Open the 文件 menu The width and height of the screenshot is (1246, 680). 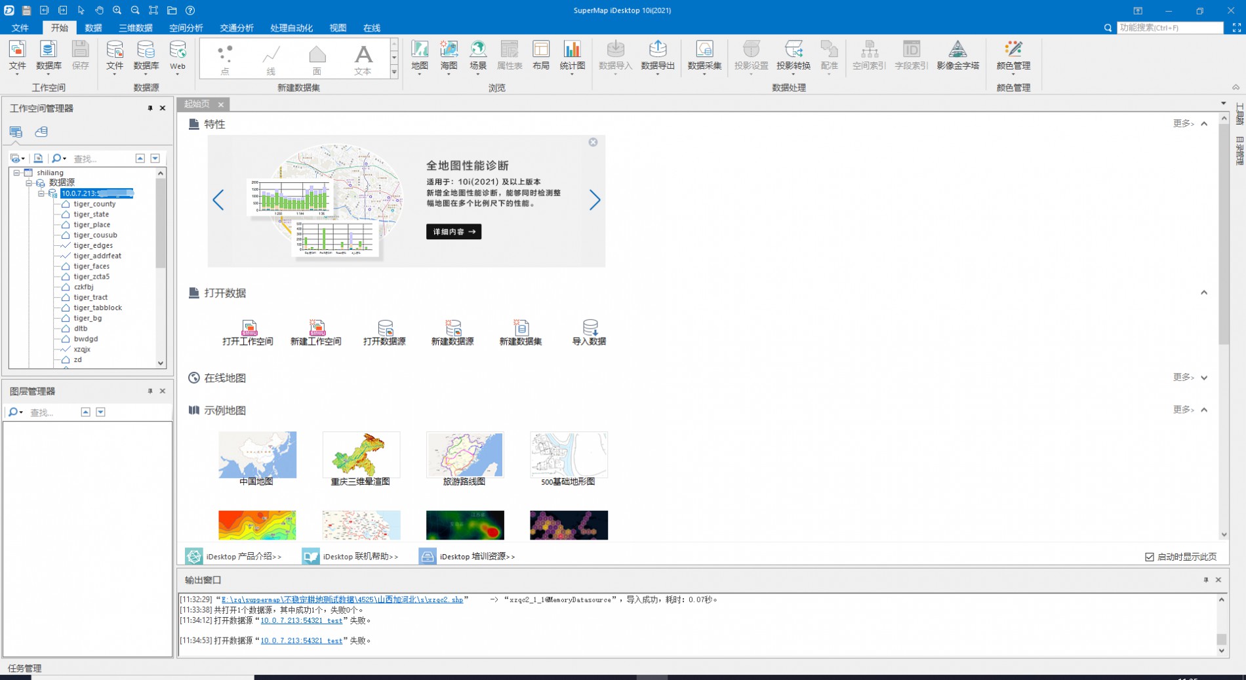20,28
